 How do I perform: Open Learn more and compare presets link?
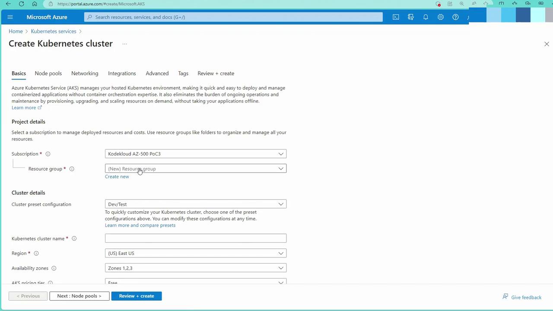click(x=140, y=225)
